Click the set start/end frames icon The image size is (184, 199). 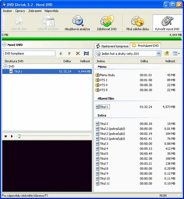point(86,53)
